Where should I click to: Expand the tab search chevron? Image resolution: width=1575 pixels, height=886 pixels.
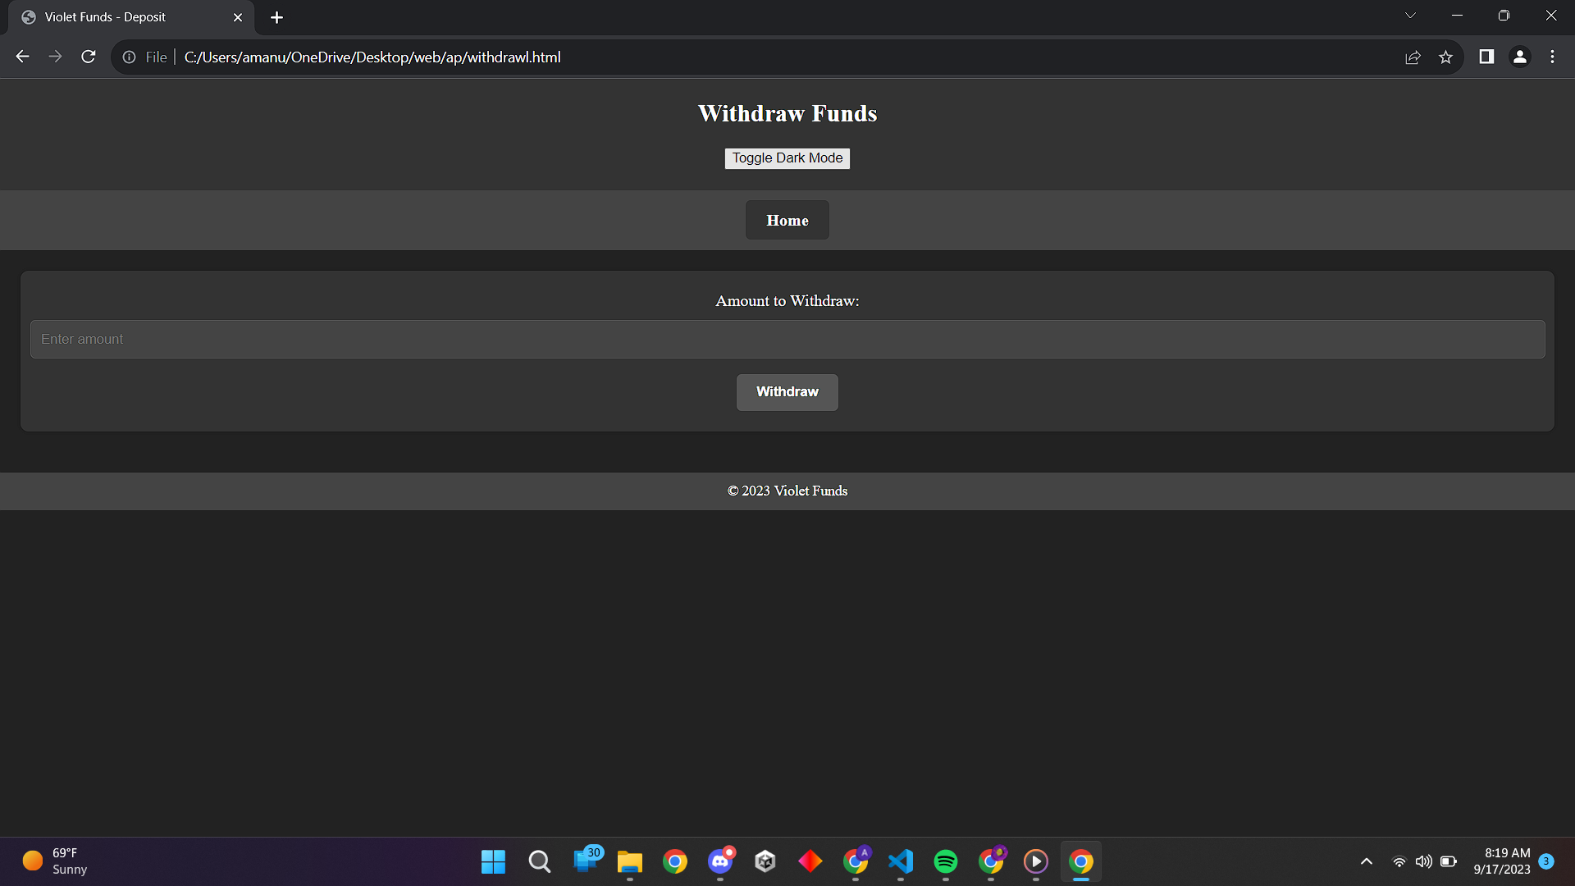click(1410, 16)
